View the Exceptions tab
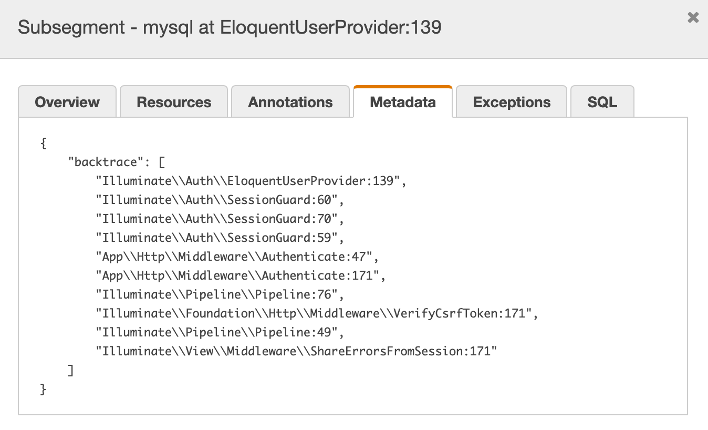Image resolution: width=708 pixels, height=430 pixels. click(x=512, y=102)
